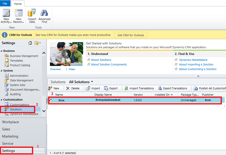The width and height of the screenshot is (226, 155).
Task: Open the About Solutions link
Action: [101, 60]
